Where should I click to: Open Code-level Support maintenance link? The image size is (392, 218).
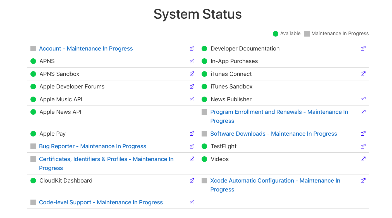[x=101, y=202]
